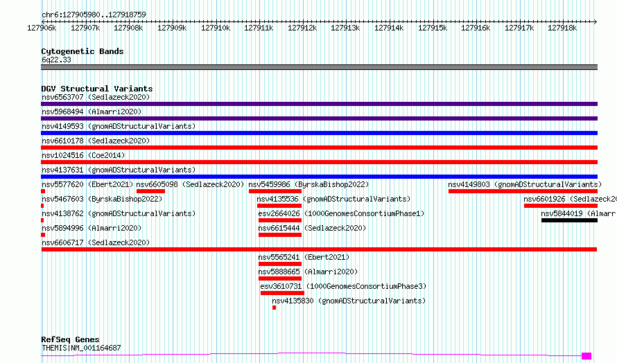Viewport: 617px width, 363px height.
Task: Open the nsv6606717 (Sedlazeck2020) label
Action: point(96,242)
